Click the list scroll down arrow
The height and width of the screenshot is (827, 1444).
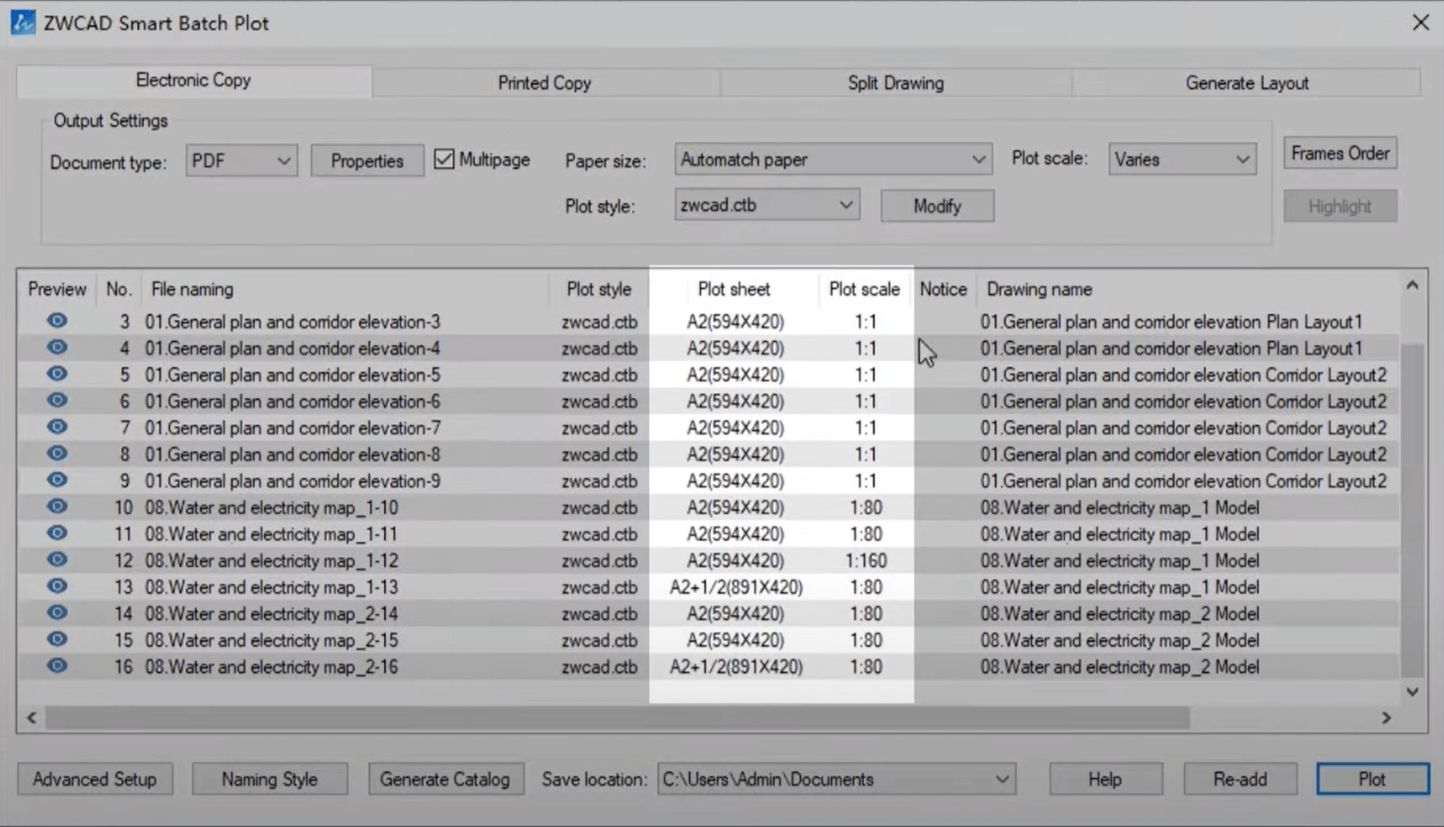pyautogui.click(x=1412, y=692)
